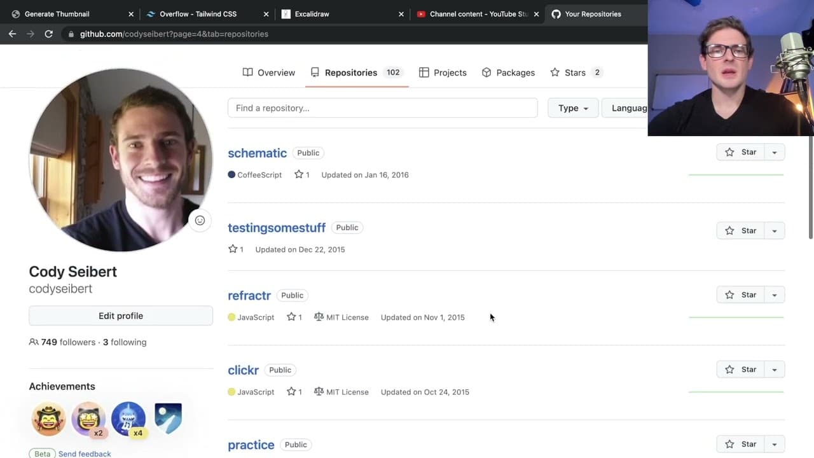
Task: Expand star list dropdown for schematic
Action: point(774,152)
